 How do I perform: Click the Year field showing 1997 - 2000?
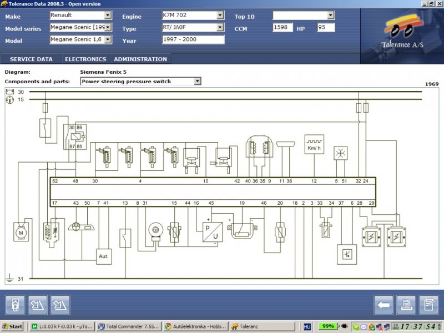193,39
